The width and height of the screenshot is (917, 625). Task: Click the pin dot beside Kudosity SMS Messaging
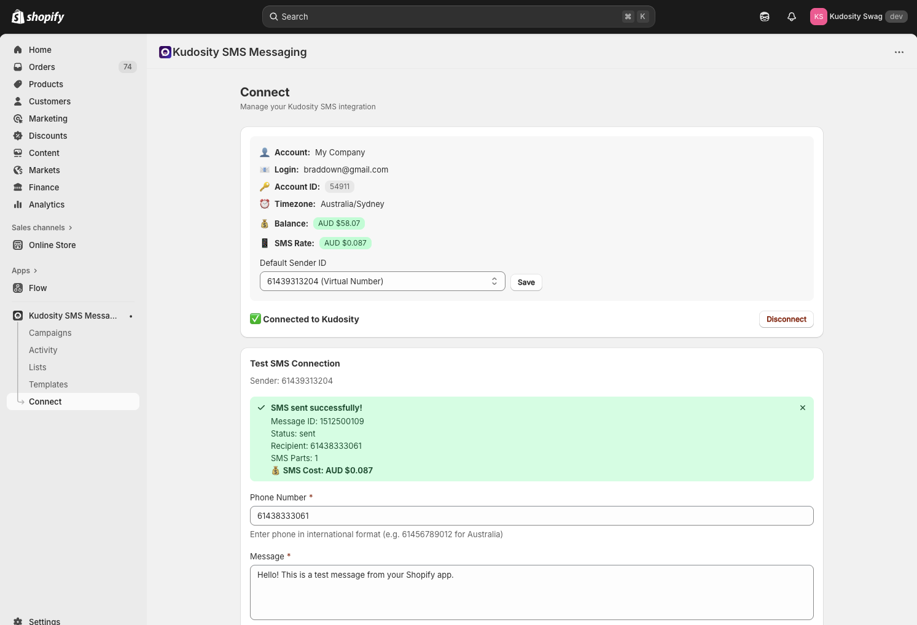coord(131,316)
